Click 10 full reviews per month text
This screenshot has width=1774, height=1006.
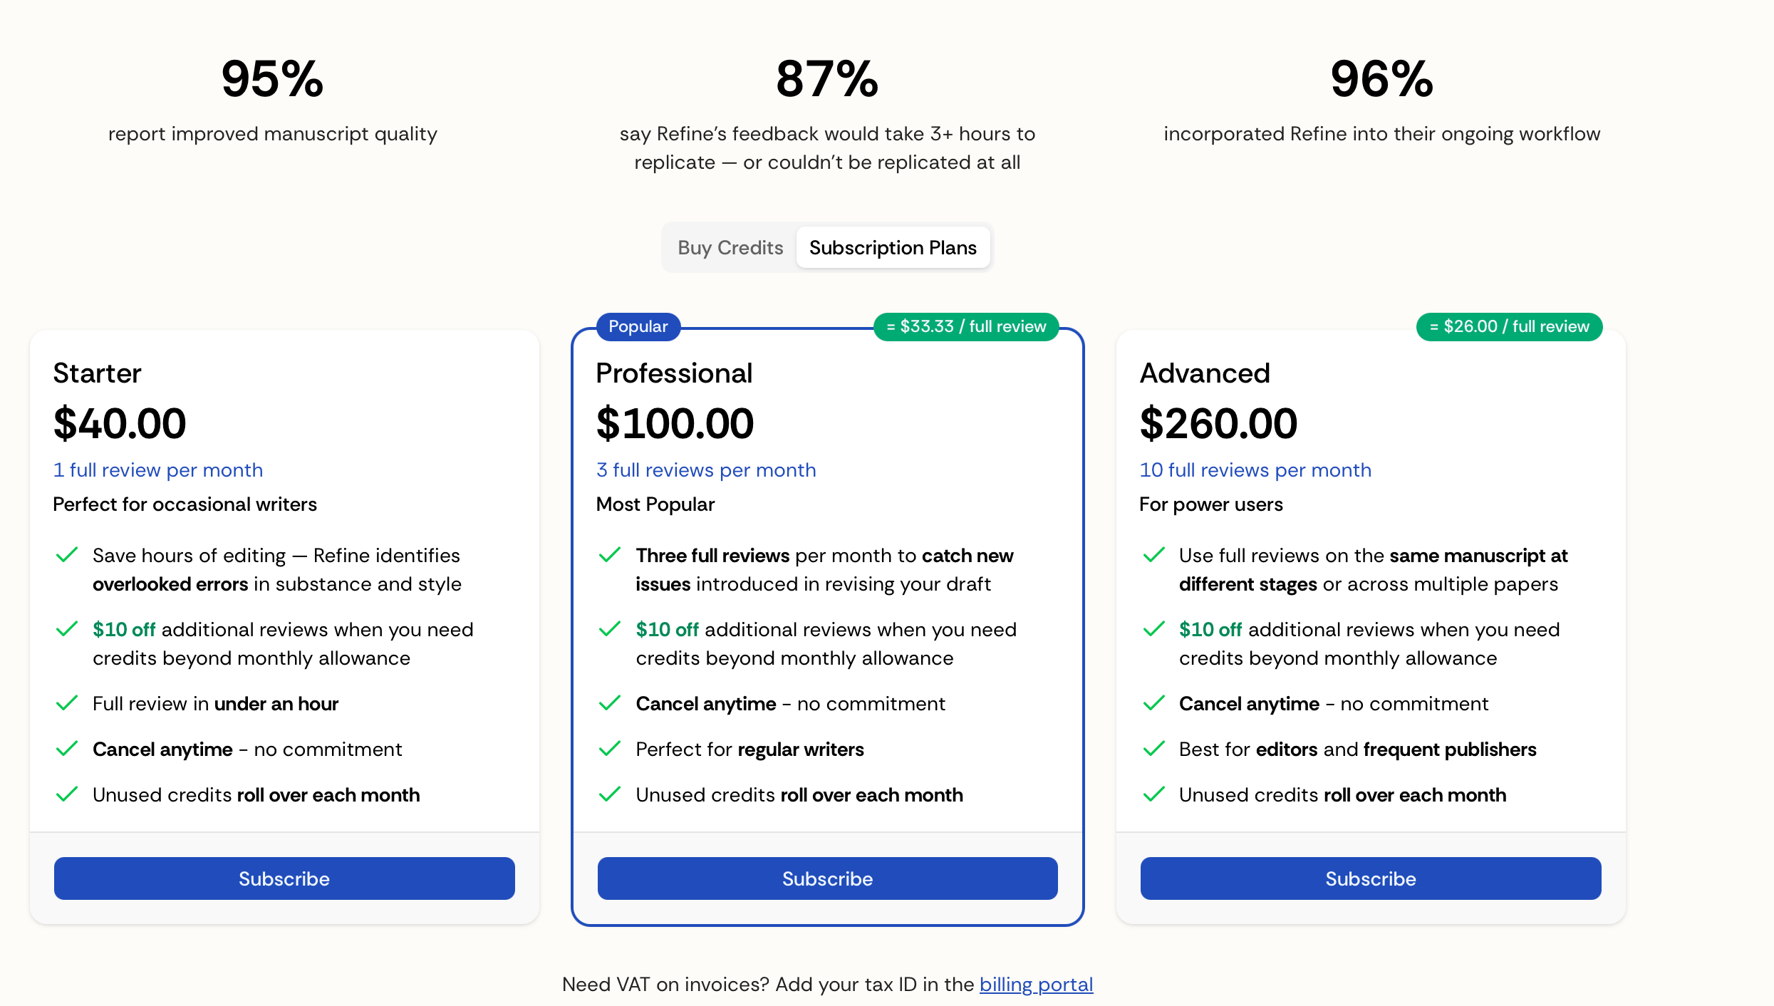point(1255,470)
